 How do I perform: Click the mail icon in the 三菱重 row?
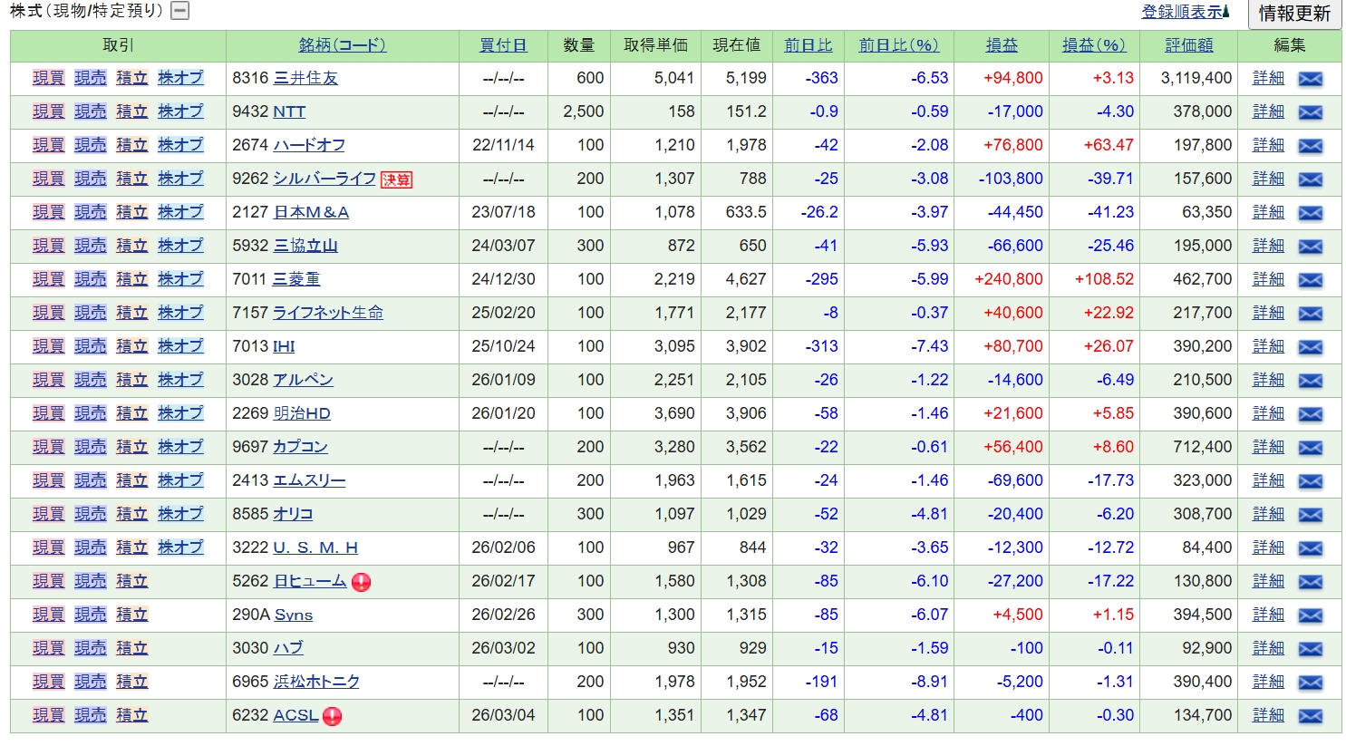pyautogui.click(x=1310, y=280)
